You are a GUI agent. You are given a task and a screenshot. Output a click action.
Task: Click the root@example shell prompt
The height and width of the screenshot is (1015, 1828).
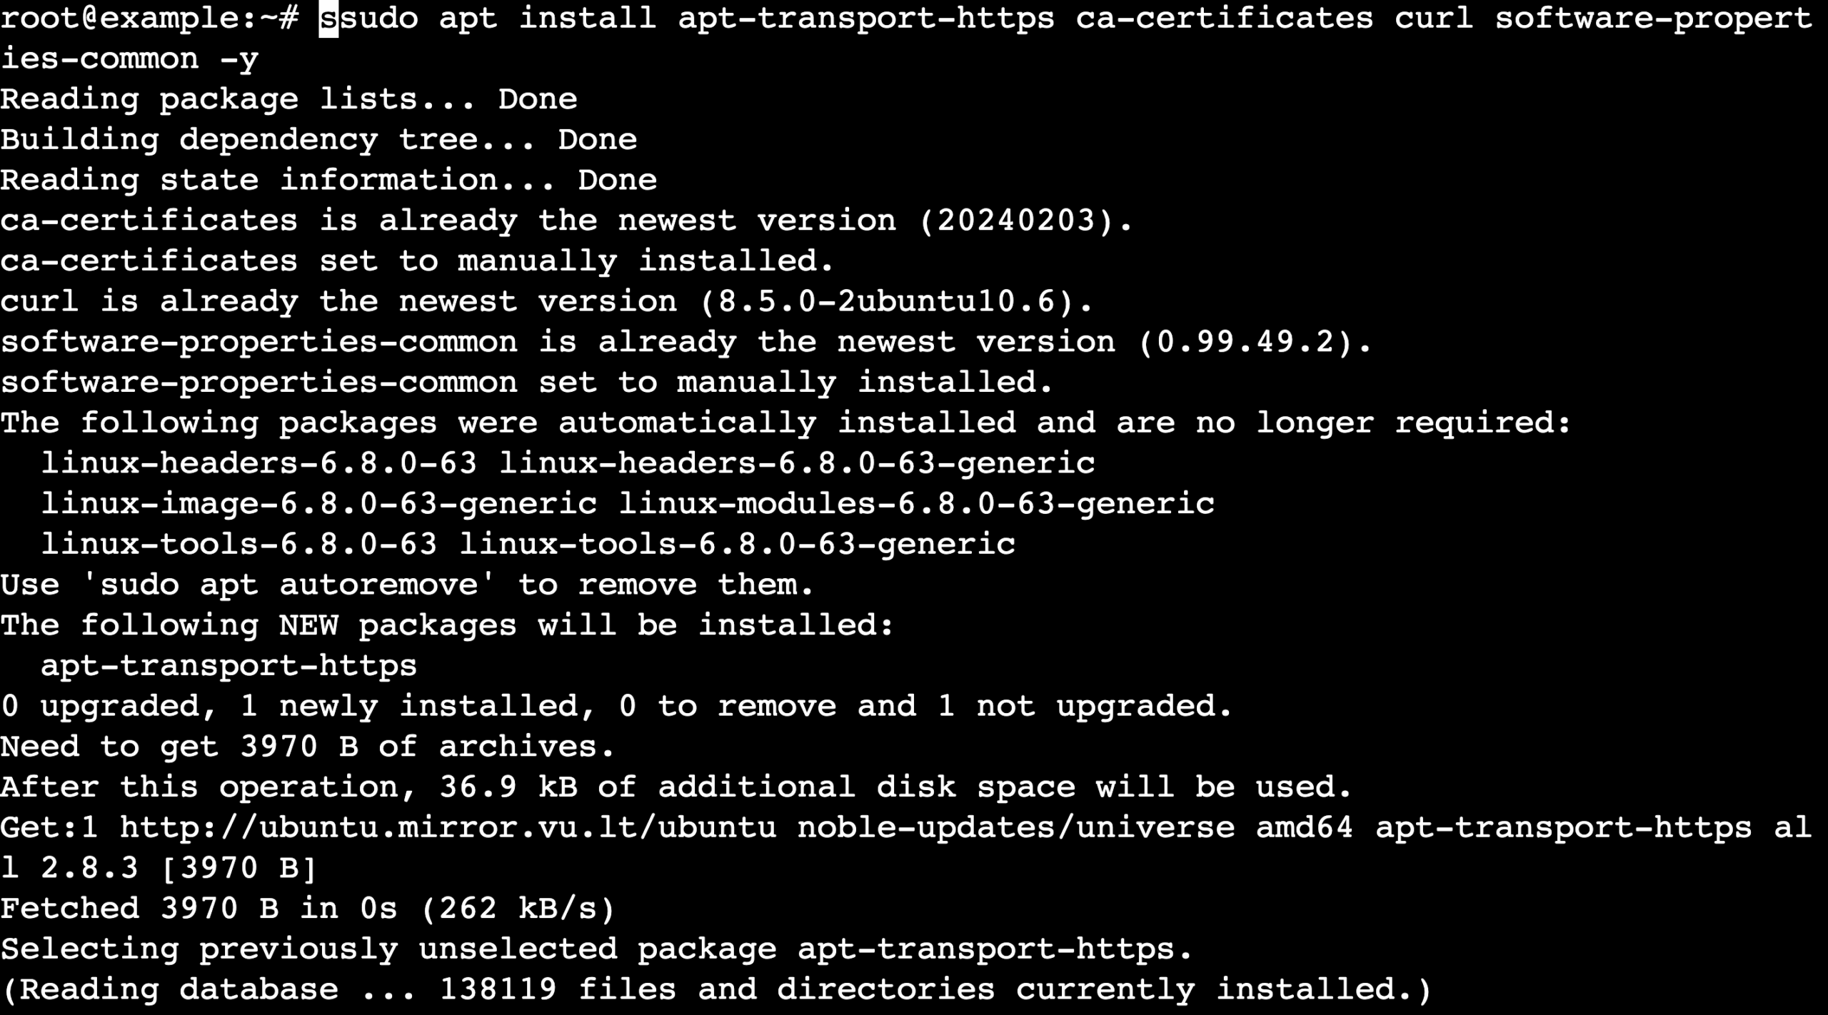(149, 19)
